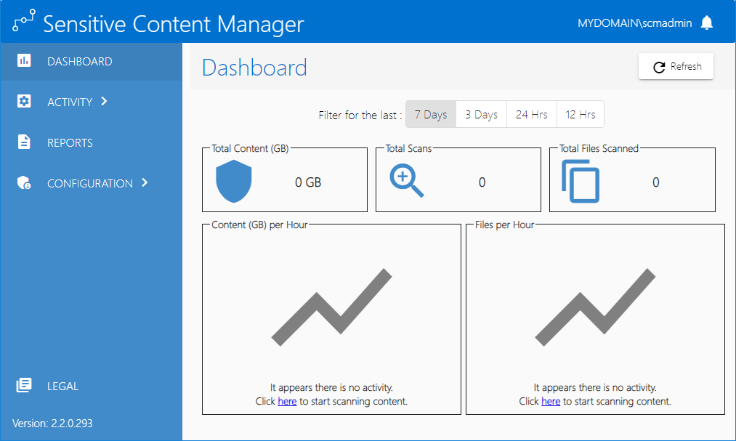
Task: Expand the Activity menu chevron
Action: point(104,101)
